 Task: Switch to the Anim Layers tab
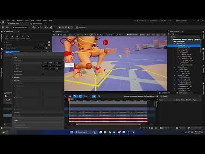tap(183, 93)
